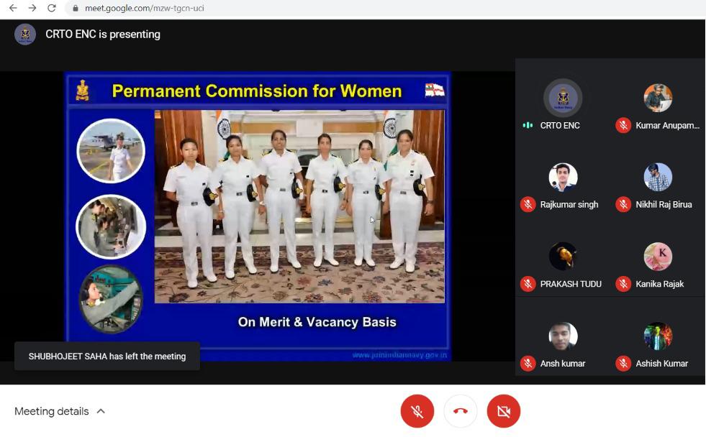Select Nikhil Raj Birua participant avatar
The height and width of the screenshot is (437, 706).
658,177
